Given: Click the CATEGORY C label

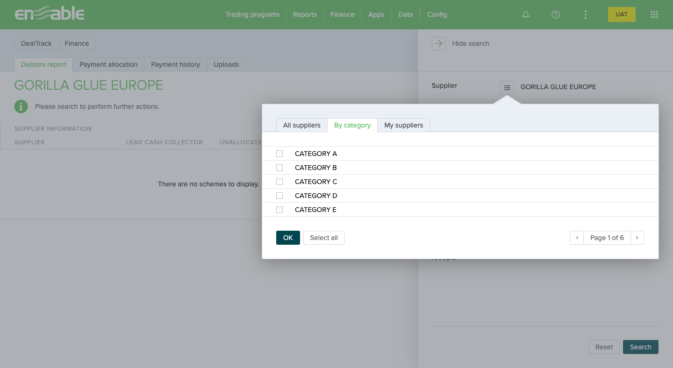Looking at the screenshot, I should click(x=316, y=182).
